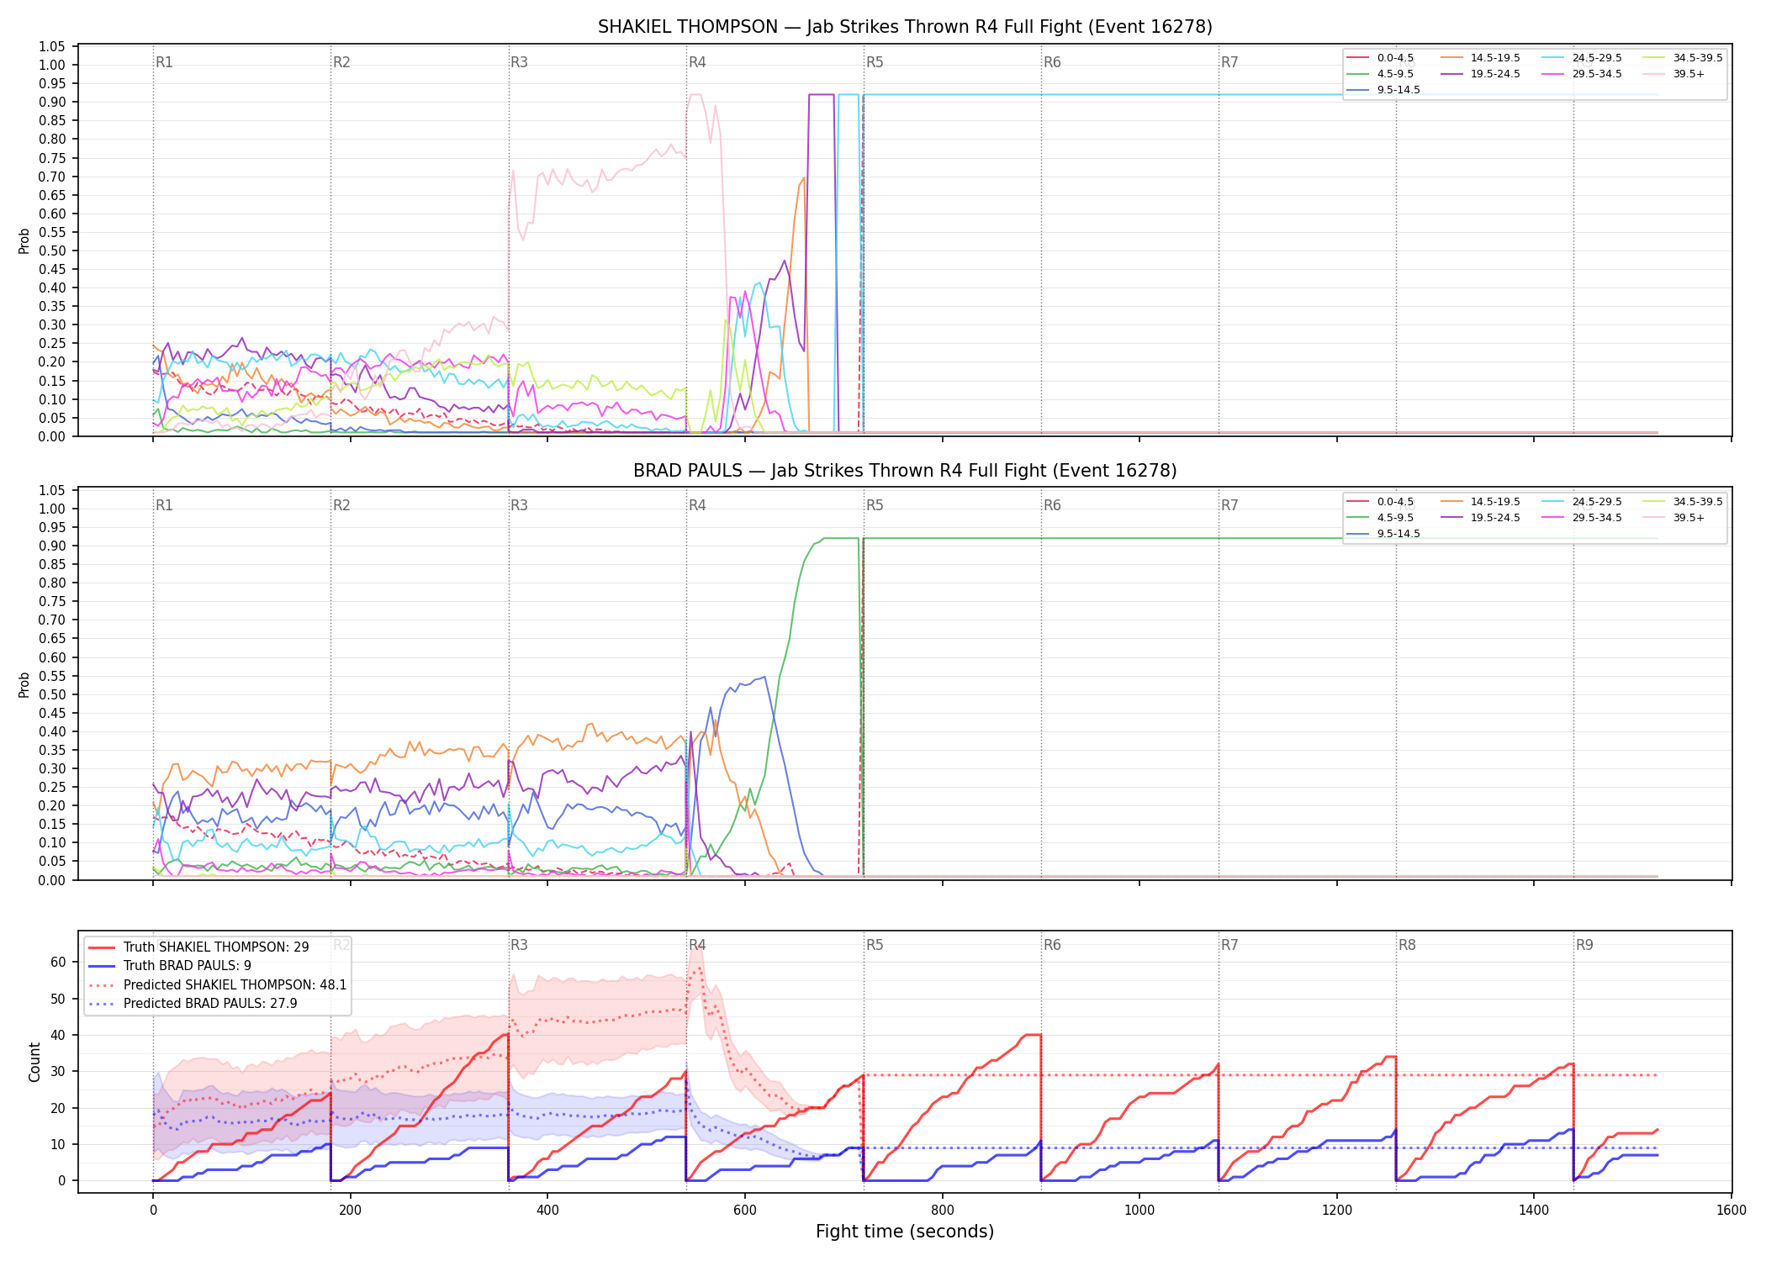1766x1261 pixels.
Task: Click the SHAKIEL THOMPSON Jab Strikes chart title
Action: pos(905,27)
